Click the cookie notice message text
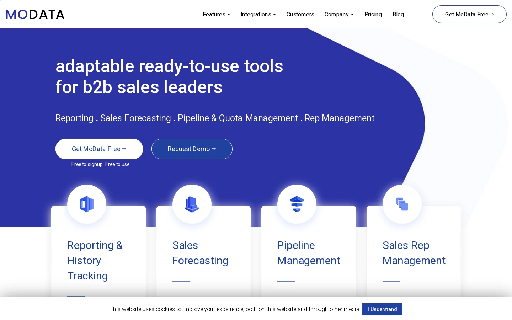This screenshot has height=320, width=512. (235, 309)
